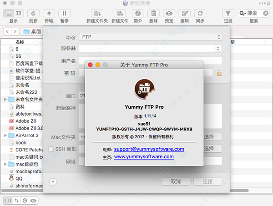Open the 服务器 server combo box arrows

click(x=218, y=48)
